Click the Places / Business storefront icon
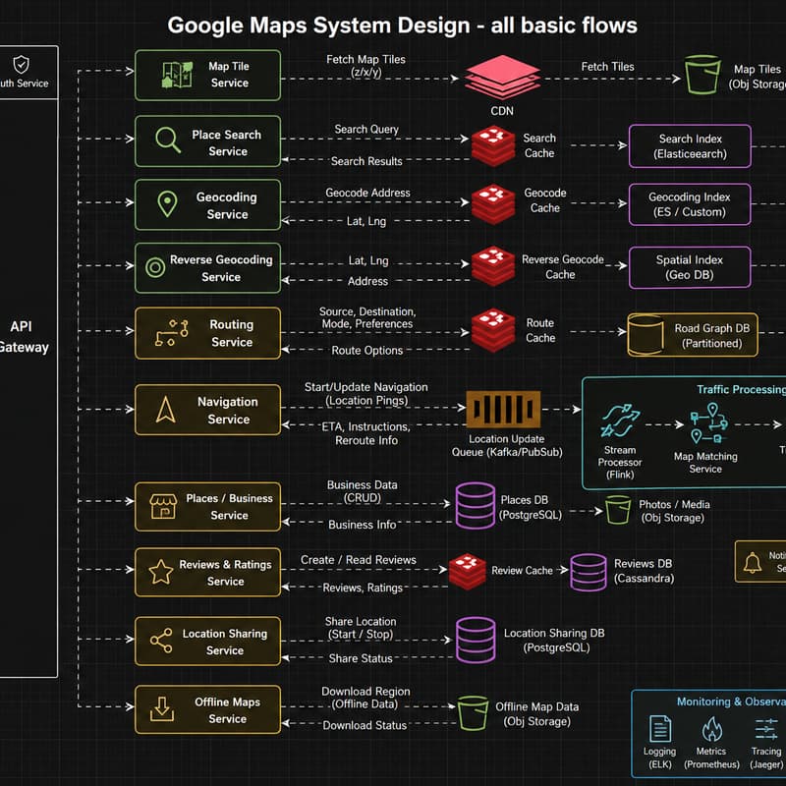 tap(163, 506)
